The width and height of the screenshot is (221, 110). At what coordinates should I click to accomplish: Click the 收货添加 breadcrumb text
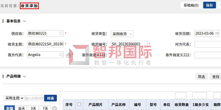29,6
